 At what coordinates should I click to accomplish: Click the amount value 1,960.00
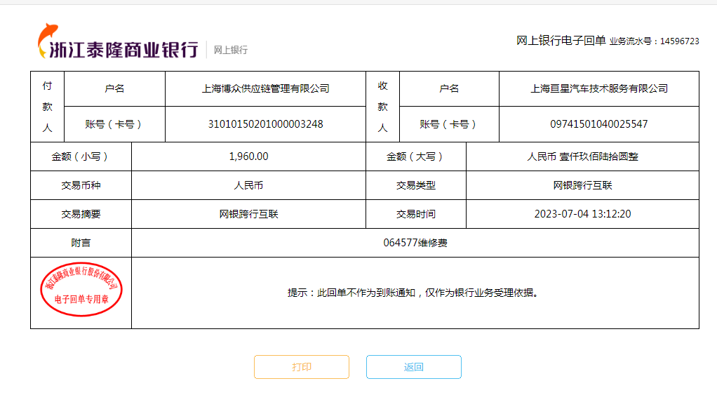click(248, 156)
